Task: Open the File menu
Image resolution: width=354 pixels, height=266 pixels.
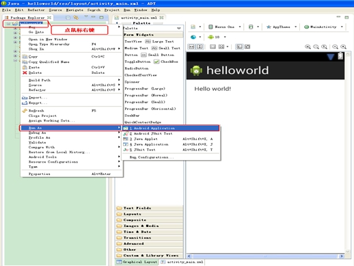Action: [x=6, y=10]
